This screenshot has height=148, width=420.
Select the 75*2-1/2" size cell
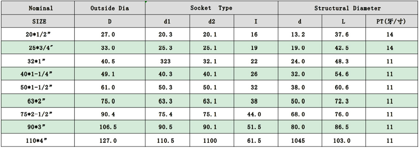[x=37, y=114]
